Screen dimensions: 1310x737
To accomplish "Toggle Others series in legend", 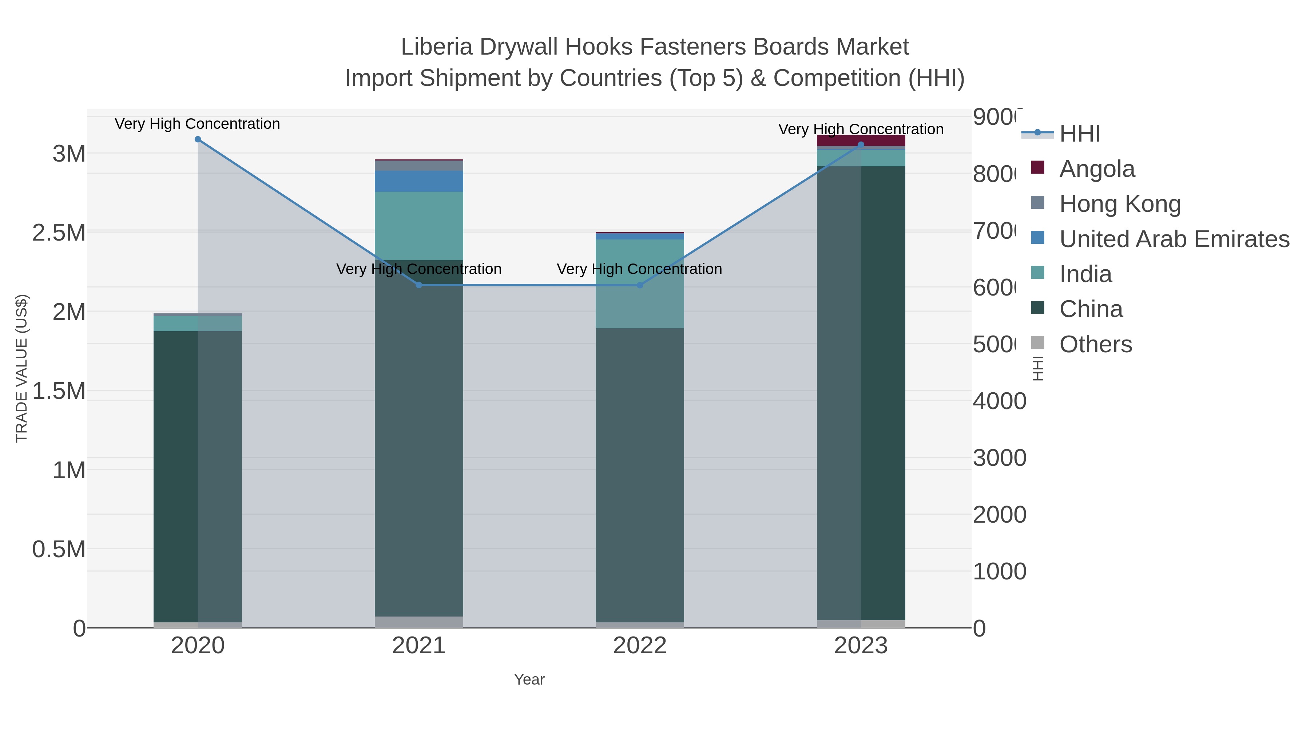I will (x=1081, y=344).
